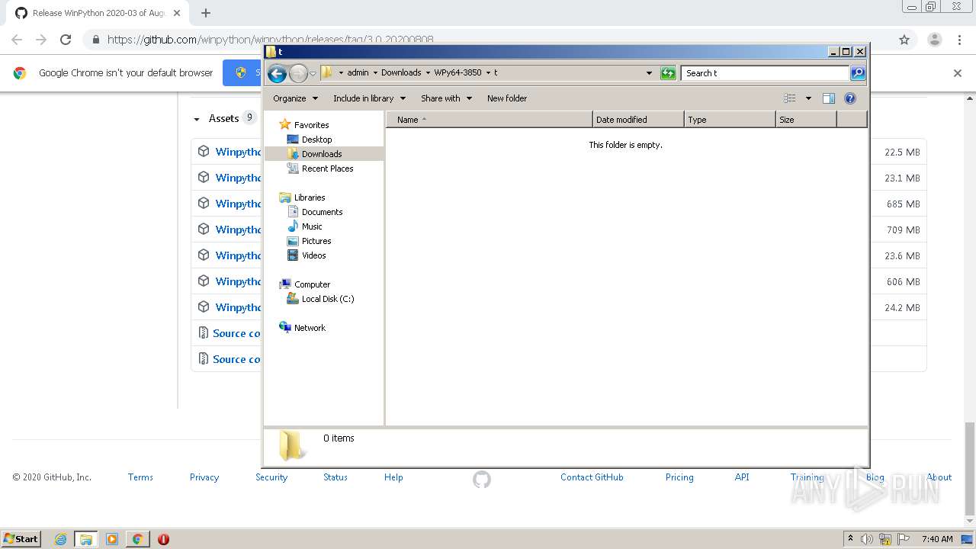The image size is (976, 549).
Task: Refresh the folder with green arrows button
Action: click(x=668, y=73)
